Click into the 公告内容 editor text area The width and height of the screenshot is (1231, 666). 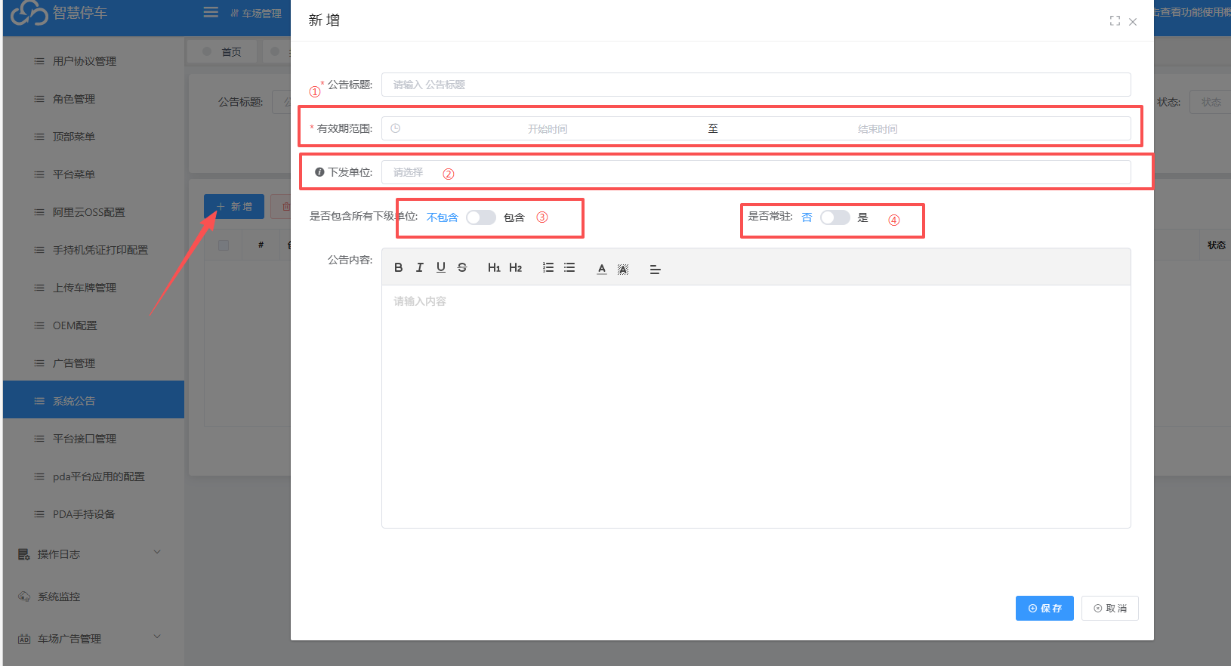pyautogui.click(x=756, y=406)
